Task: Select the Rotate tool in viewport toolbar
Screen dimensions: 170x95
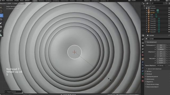Action: (1, 19)
